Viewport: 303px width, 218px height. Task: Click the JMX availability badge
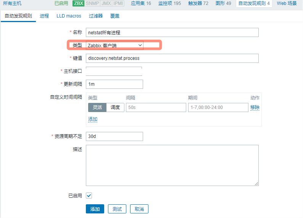point(106,3)
